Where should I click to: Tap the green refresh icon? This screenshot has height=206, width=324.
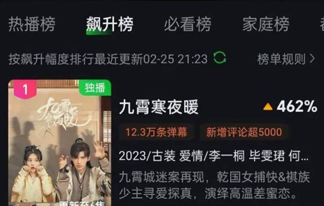click(x=220, y=57)
